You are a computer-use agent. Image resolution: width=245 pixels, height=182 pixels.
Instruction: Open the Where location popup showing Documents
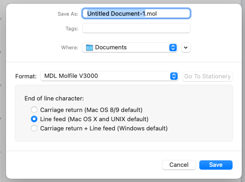[x=130, y=47]
